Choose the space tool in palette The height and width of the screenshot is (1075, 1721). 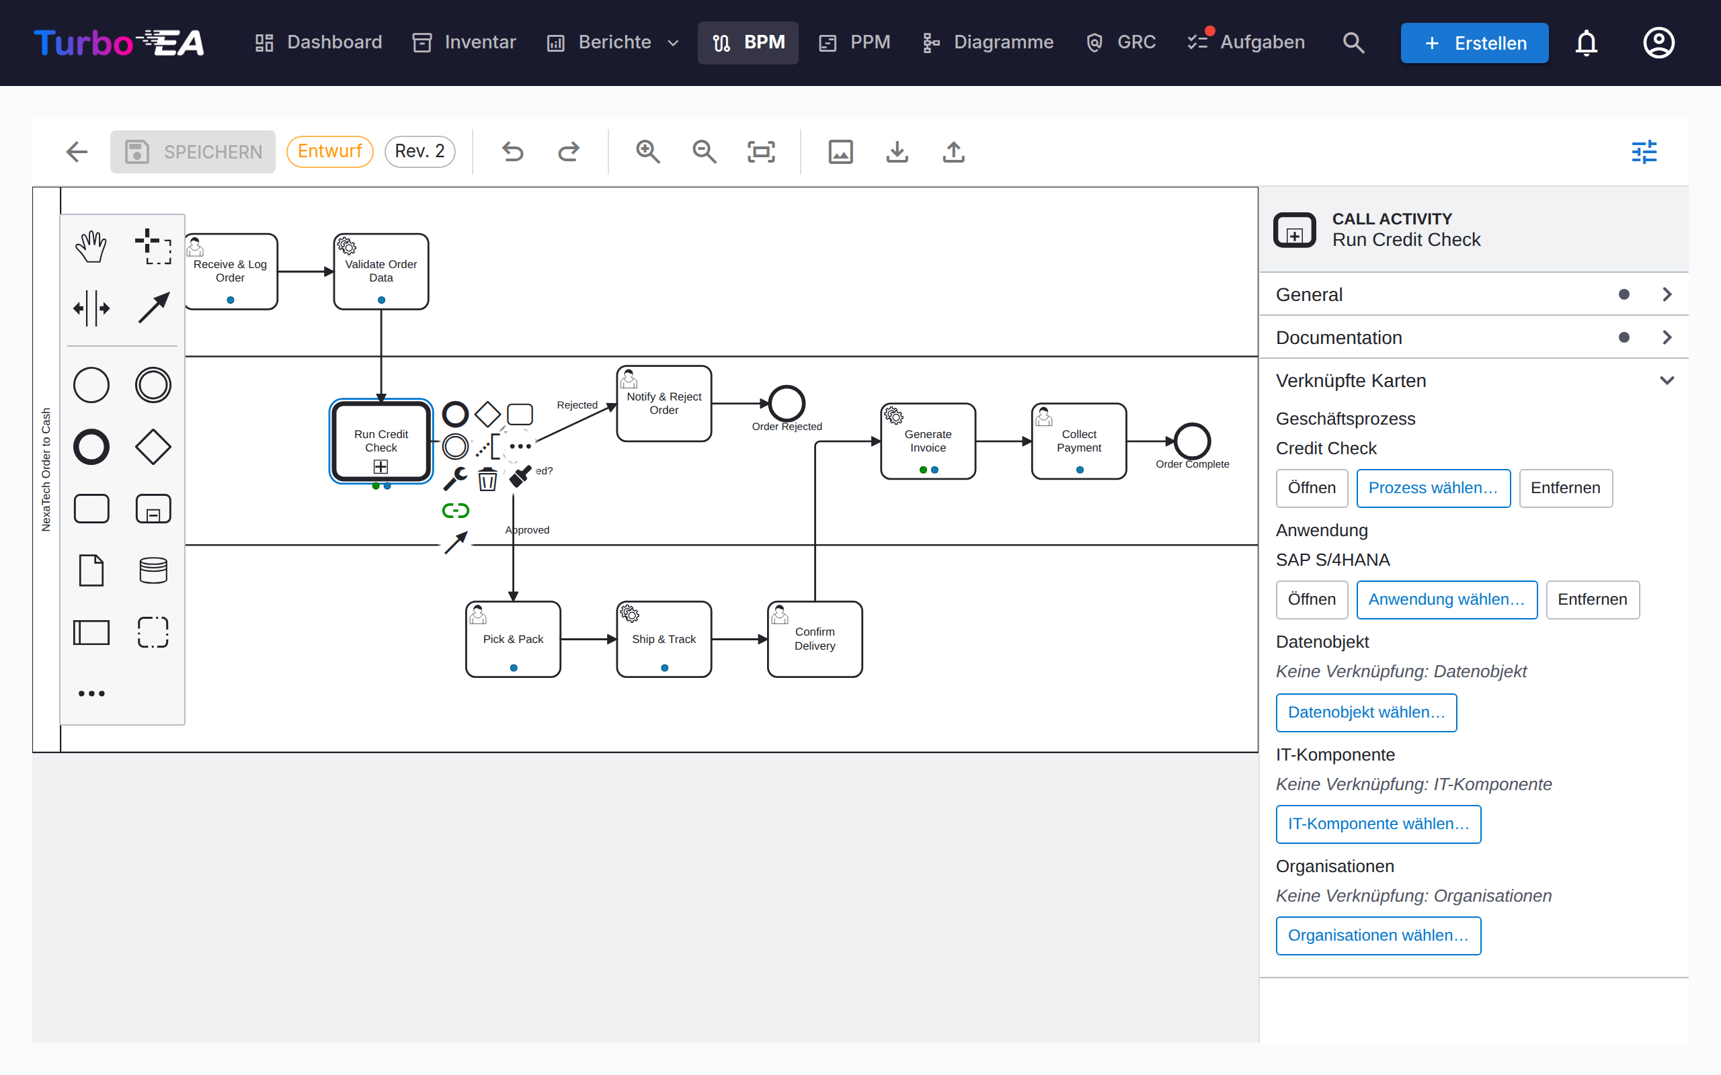pyautogui.click(x=91, y=308)
